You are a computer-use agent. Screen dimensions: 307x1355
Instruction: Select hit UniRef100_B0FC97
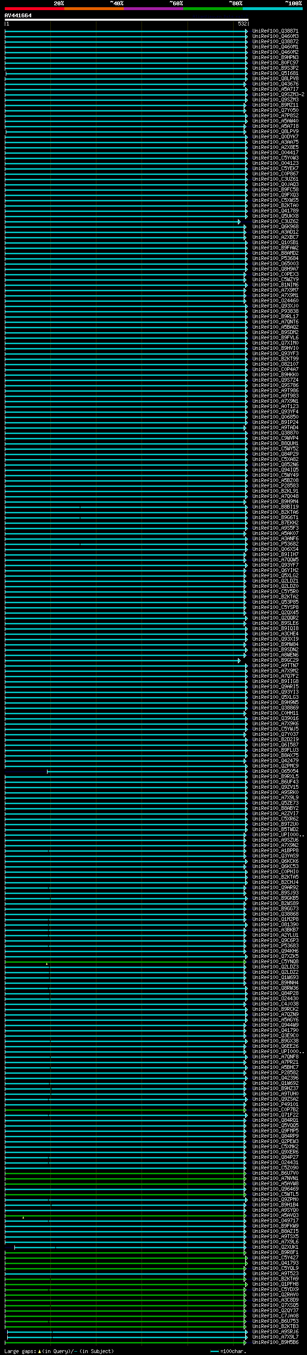275,62
